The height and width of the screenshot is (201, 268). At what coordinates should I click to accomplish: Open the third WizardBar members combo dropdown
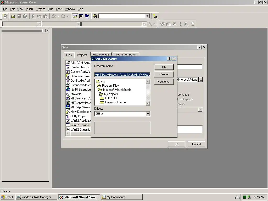[x=144, y=24]
